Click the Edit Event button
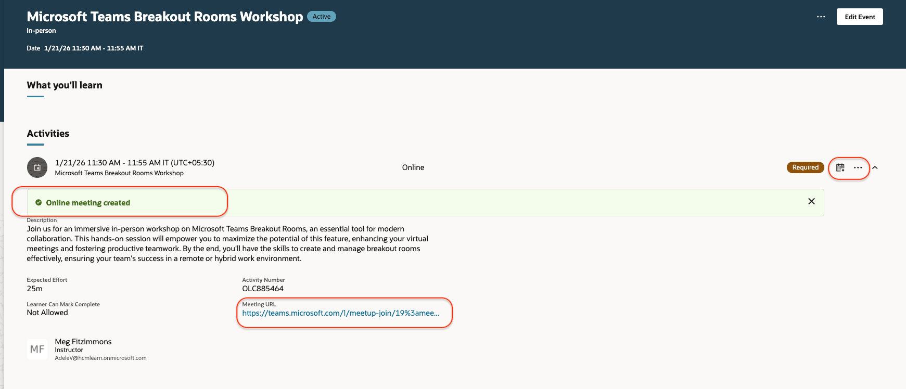Screen dimensions: 906x389 coord(860,17)
